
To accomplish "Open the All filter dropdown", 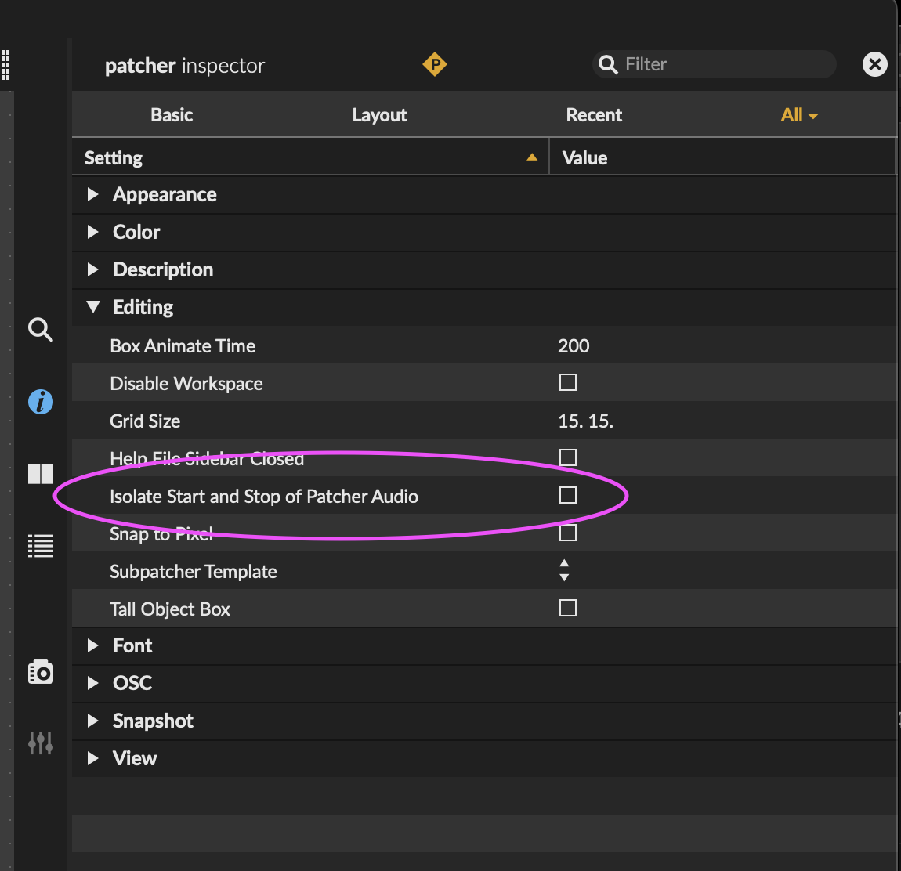I will coord(799,115).
